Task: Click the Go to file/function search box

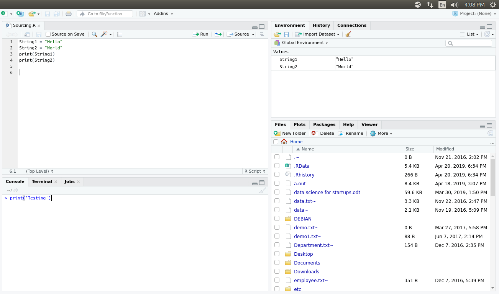Action: pyautogui.click(x=105, y=13)
